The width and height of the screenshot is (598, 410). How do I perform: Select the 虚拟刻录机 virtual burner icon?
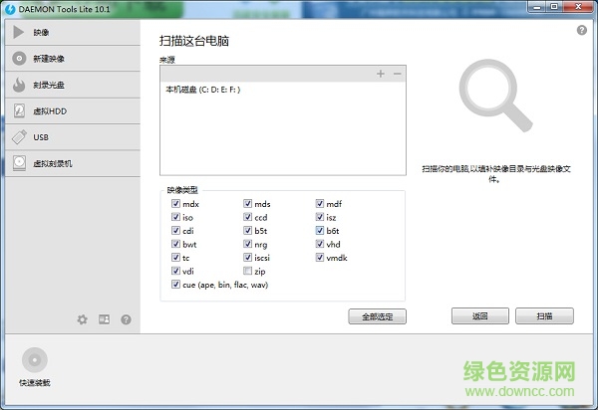point(19,163)
